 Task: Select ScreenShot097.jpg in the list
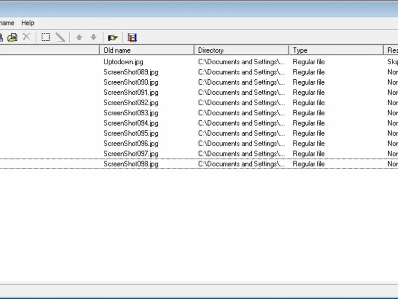(x=131, y=153)
